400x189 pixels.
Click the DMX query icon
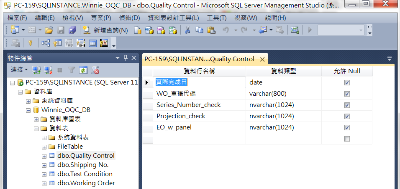pos(161,30)
